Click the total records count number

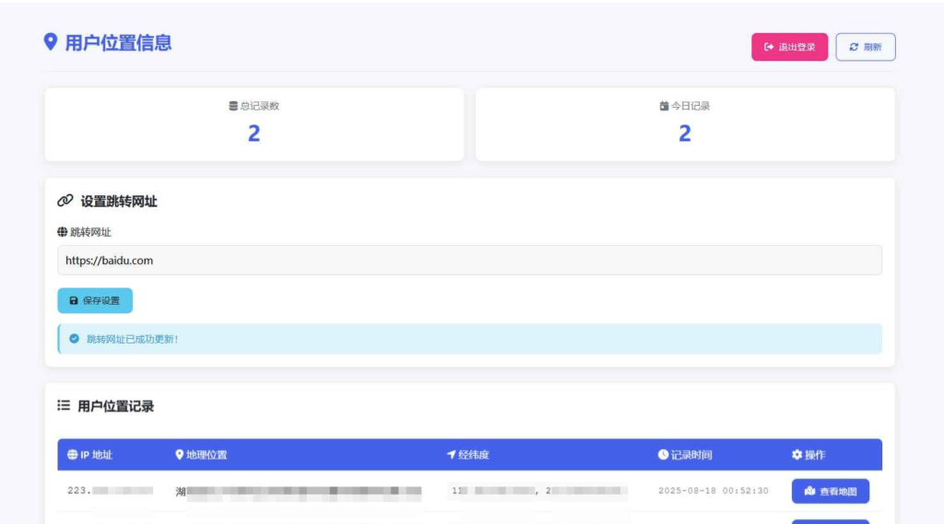tap(254, 134)
